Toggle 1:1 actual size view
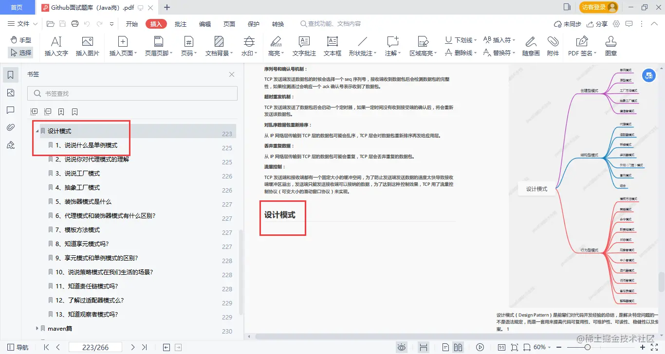Viewport: 665px width, 354px height. pos(502,347)
